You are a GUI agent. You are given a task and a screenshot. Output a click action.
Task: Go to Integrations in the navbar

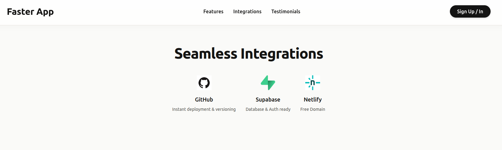coord(247,11)
